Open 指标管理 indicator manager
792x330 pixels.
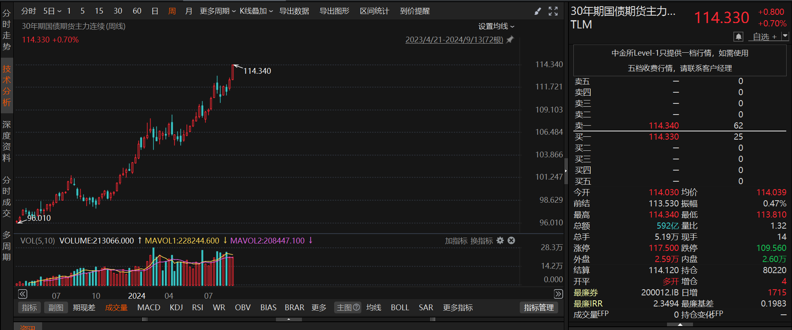pyautogui.click(x=539, y=308)
